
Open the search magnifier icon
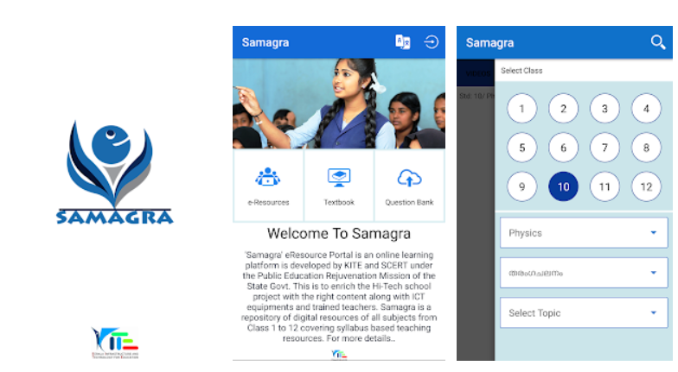[657, 42]
